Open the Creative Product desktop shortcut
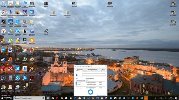Viewport: 179px width, 100px height. coord(18,88)
